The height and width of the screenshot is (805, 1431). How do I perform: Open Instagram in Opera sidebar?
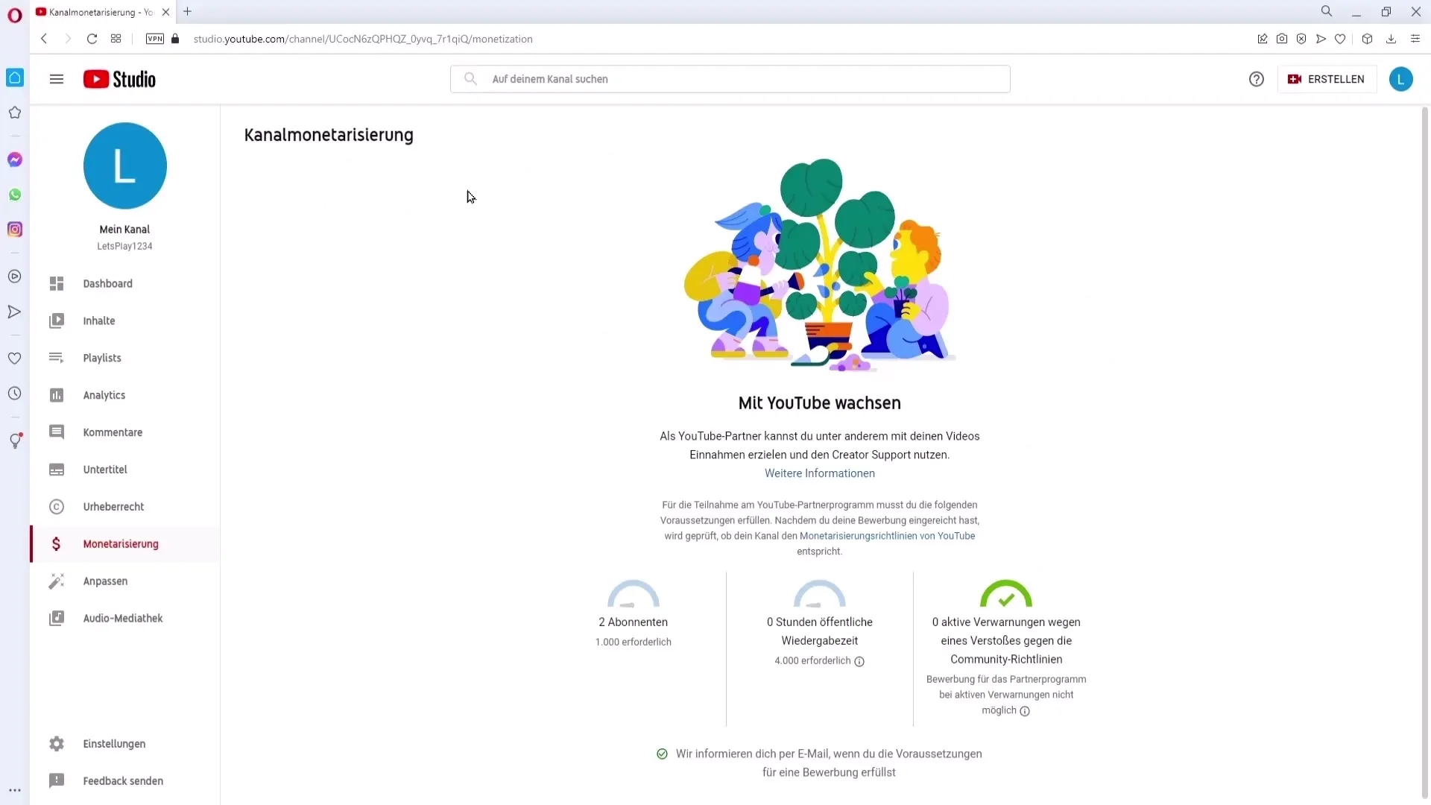pyautogui.click(x=15, y=230)
